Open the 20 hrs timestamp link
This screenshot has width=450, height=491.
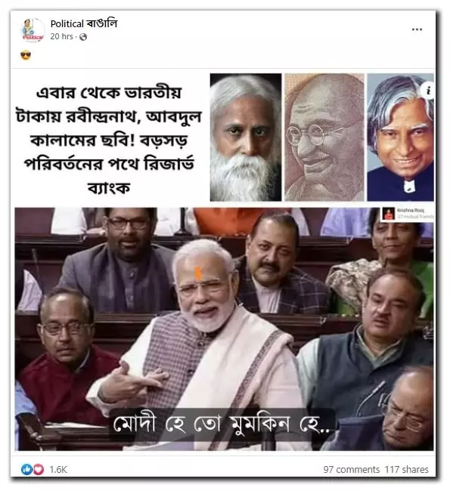(61, 37)
